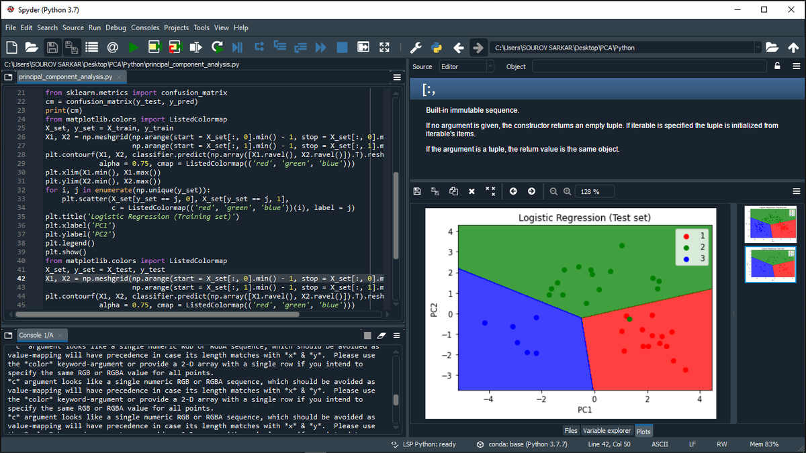Open file using folder toolbar icon
806x453 pixels.
pos(32,48)
